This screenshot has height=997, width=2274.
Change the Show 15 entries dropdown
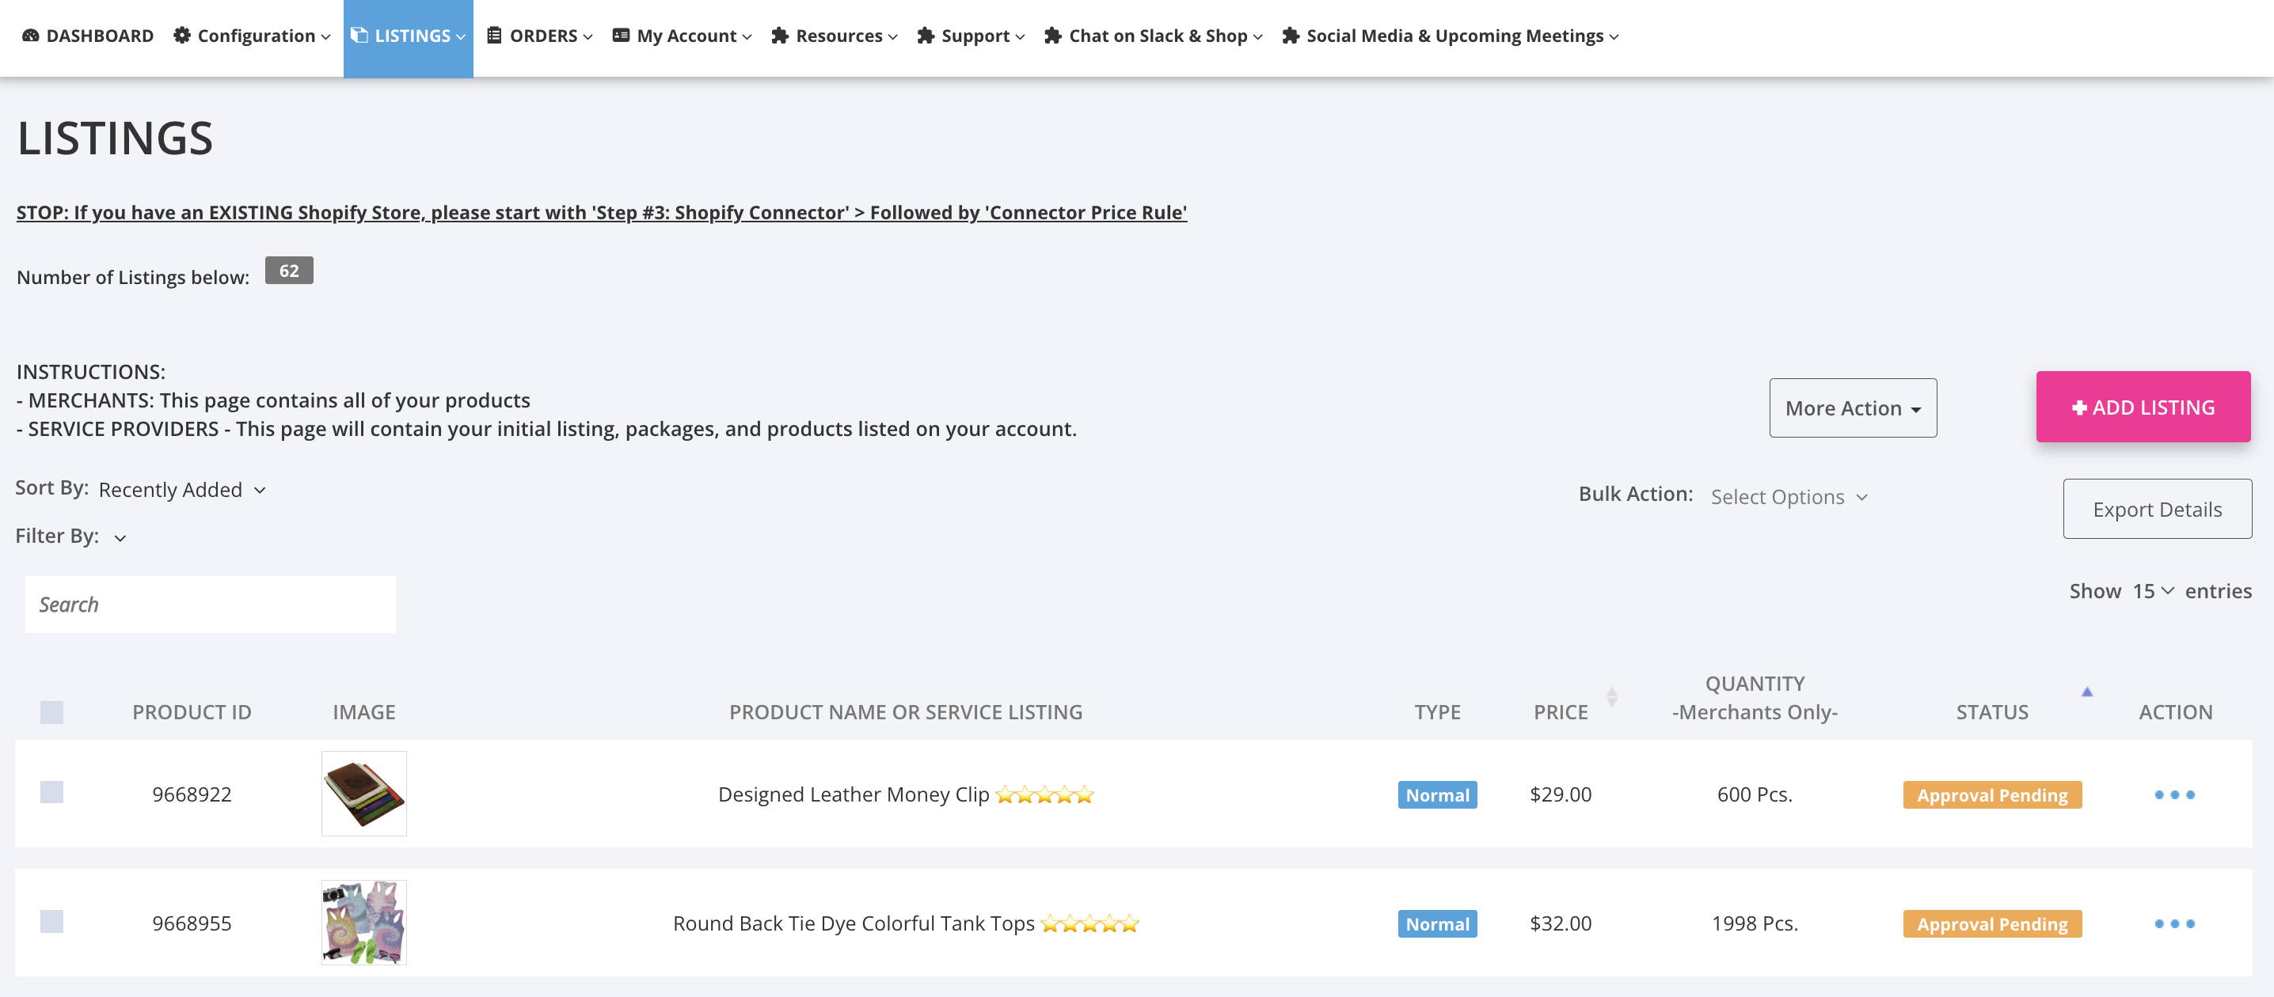[x=2152, y=590]
